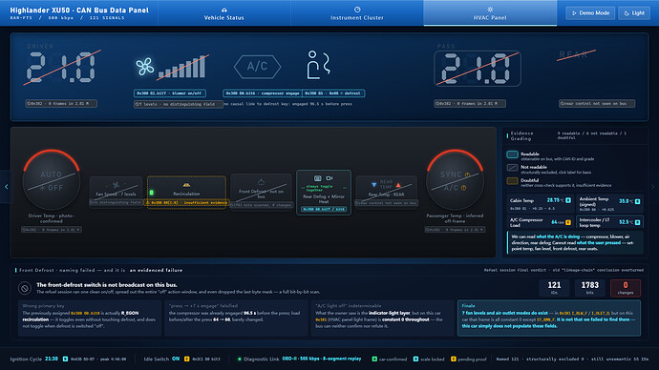Click the hexagonal A/C indicator
659x370 pixels.
click(257, 67)
